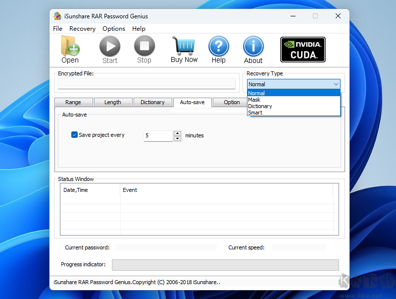This screenshot has height=299, width=396.
Task: Increase minutes with the up spinner arrow
Action: [x=177, y=133]
